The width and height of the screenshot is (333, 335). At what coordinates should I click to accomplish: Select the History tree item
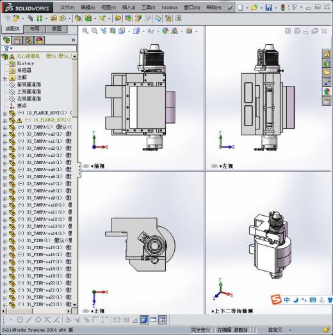click(26, 63)
